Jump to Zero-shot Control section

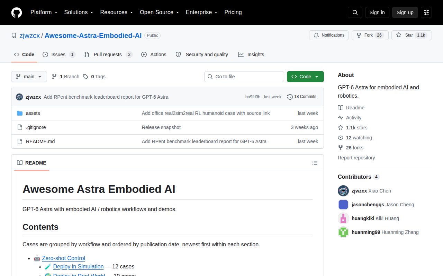click(64, 258)
